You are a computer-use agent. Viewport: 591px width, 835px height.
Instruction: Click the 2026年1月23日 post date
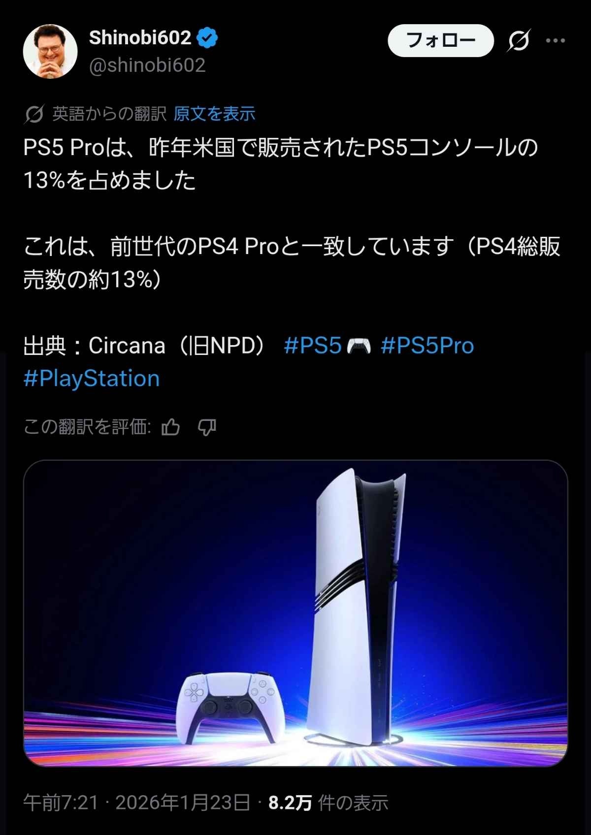click(183, 803)
